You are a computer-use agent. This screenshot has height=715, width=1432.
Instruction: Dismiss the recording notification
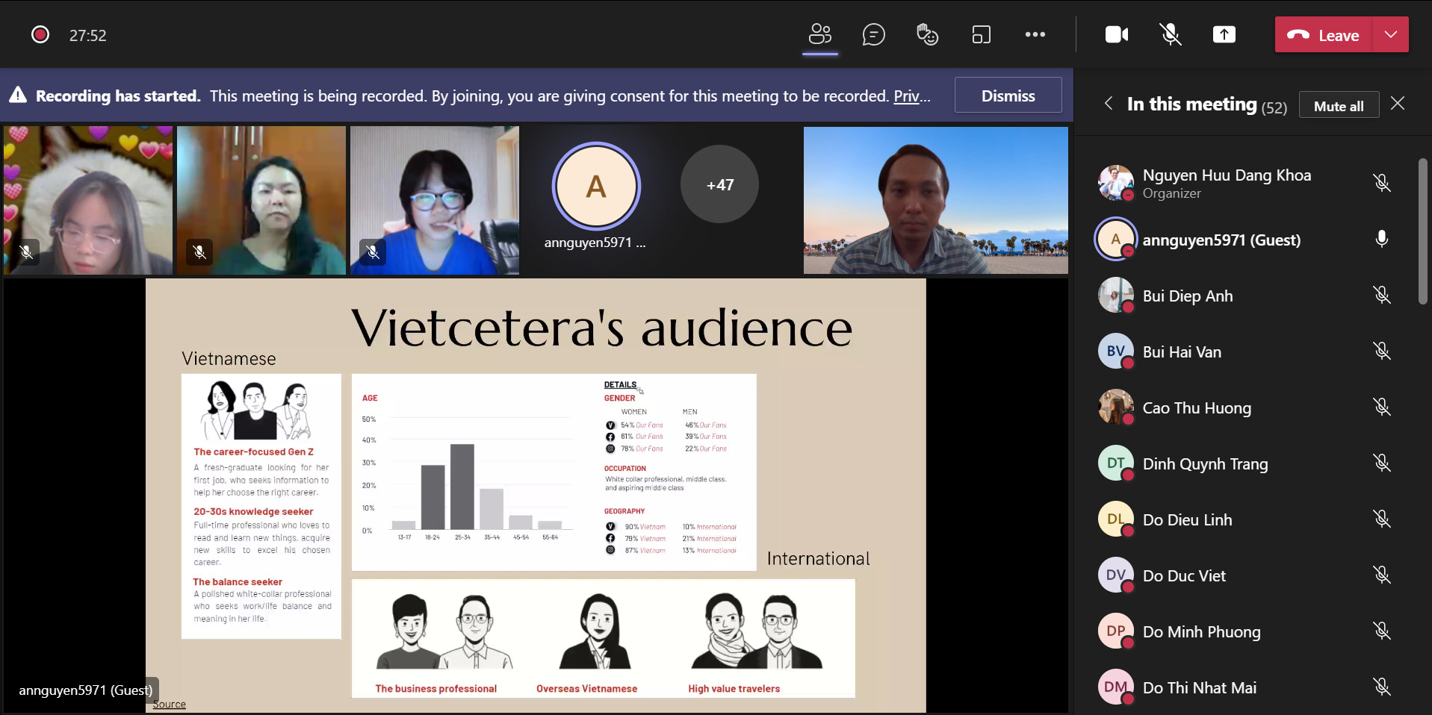click(x=1008, y=96)
